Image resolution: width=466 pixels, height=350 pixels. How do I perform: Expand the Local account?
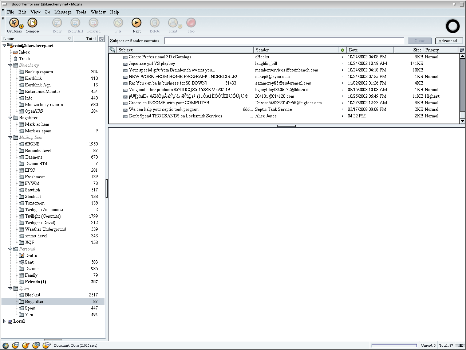pos(4,321)
